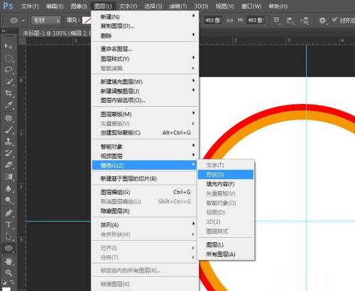Select the Gradient tool
This screenshot has width=355, height=291.
pos(9,176)
